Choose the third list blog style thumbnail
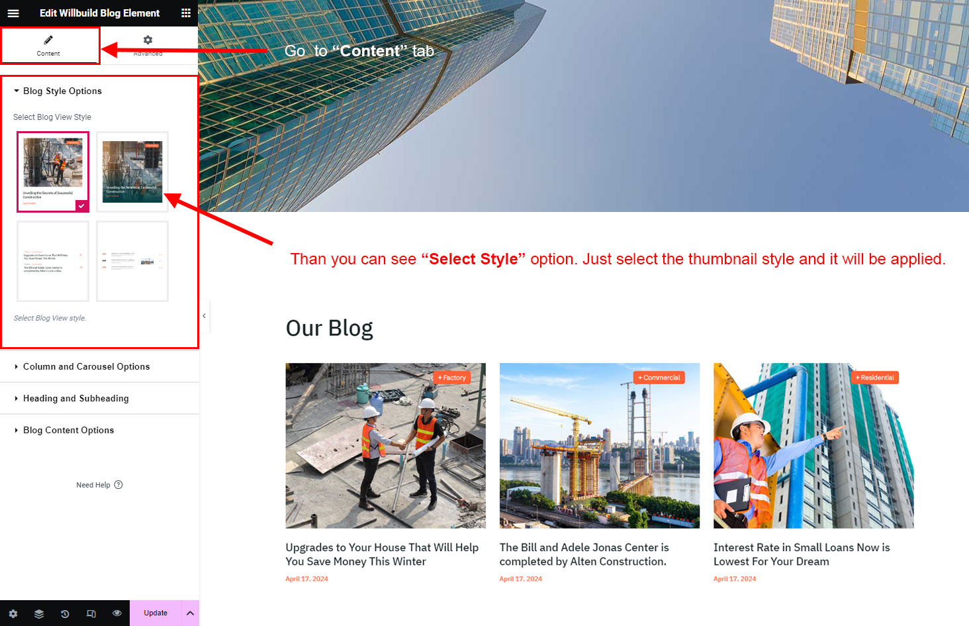The width and height of the screenshot is (969, 626). (53, 261)
